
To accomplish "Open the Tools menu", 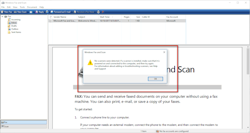I will pos(22,7).
